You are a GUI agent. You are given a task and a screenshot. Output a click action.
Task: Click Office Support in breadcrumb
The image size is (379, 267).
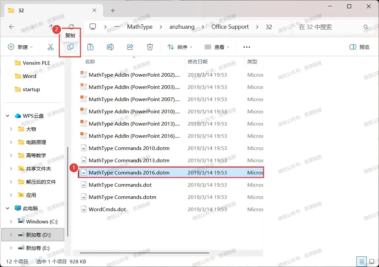[x=230, y=27]
